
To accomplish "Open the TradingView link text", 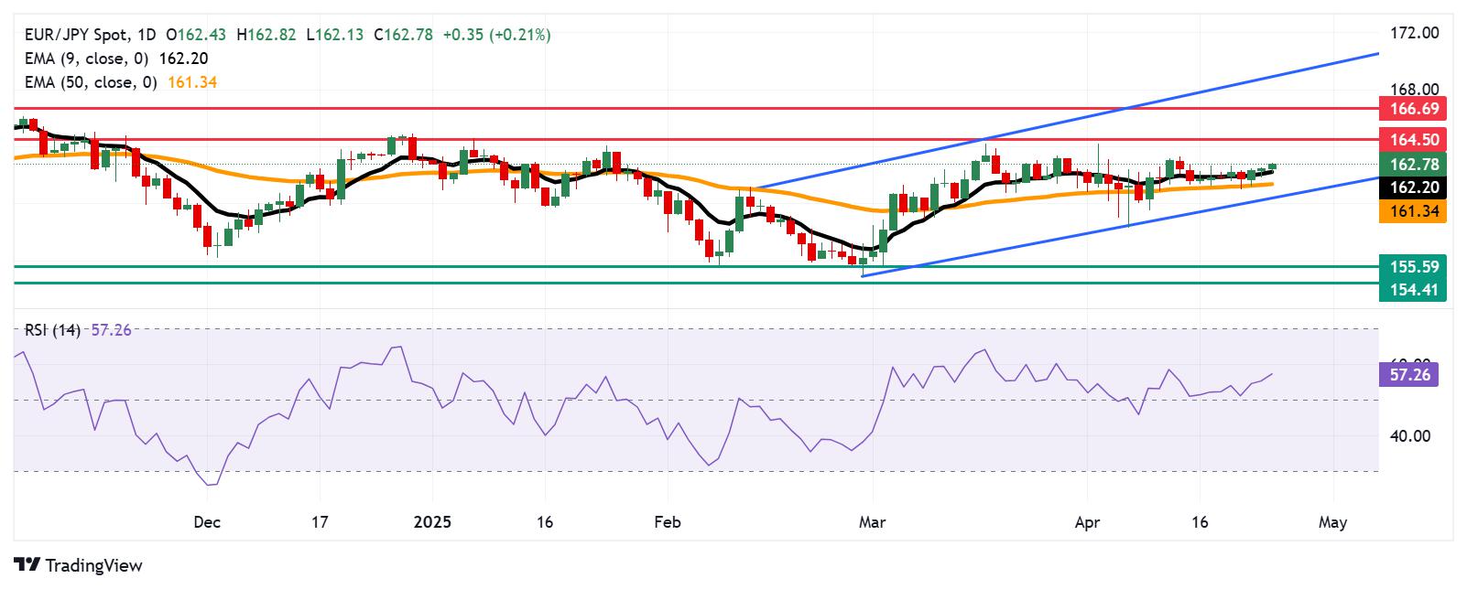I will click(x=92, y=565).
